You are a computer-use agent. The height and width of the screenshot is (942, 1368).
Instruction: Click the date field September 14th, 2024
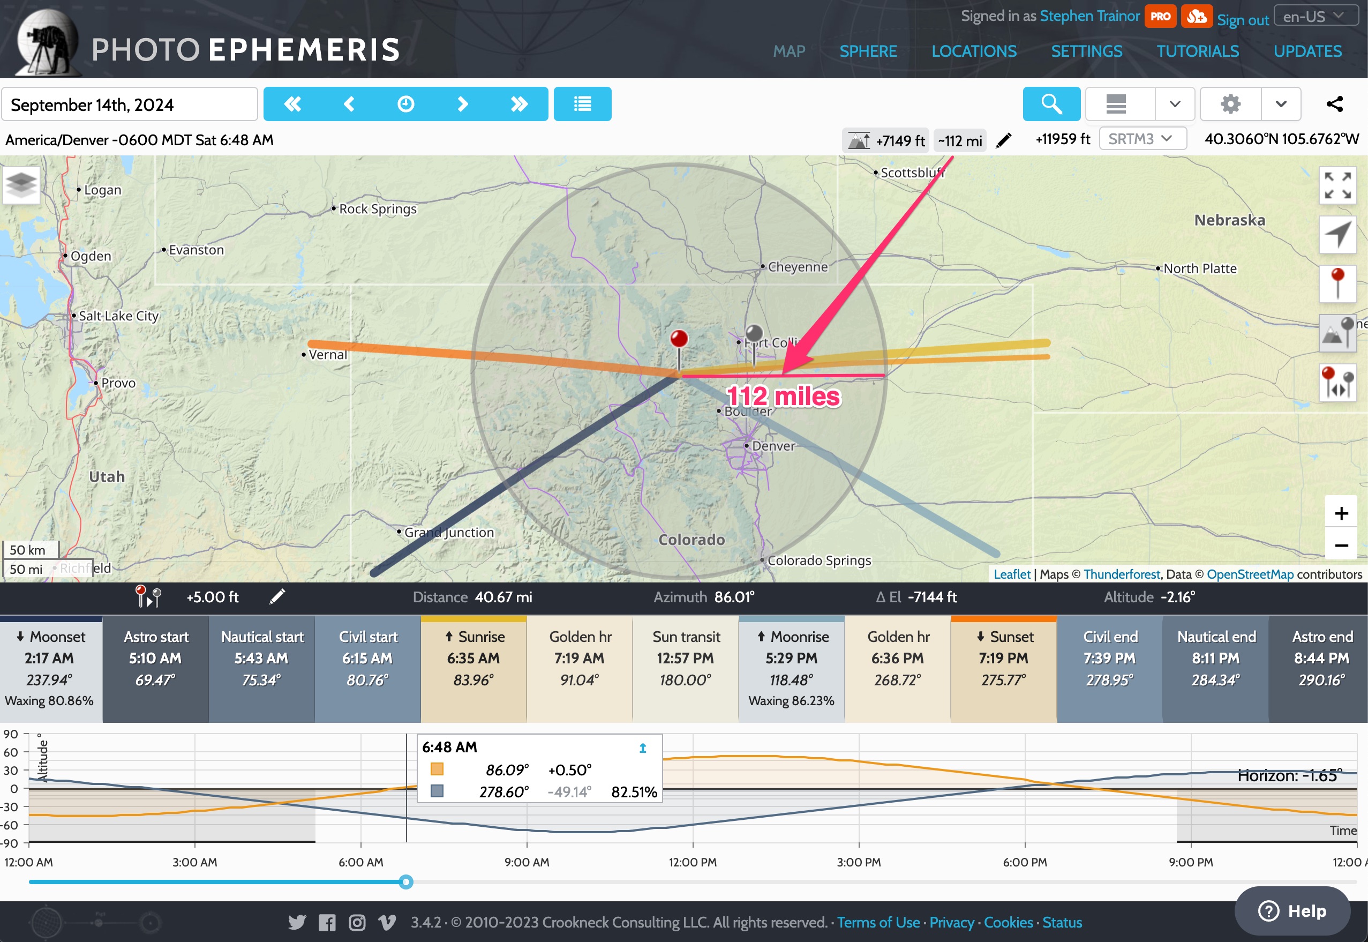pos(129,104)
